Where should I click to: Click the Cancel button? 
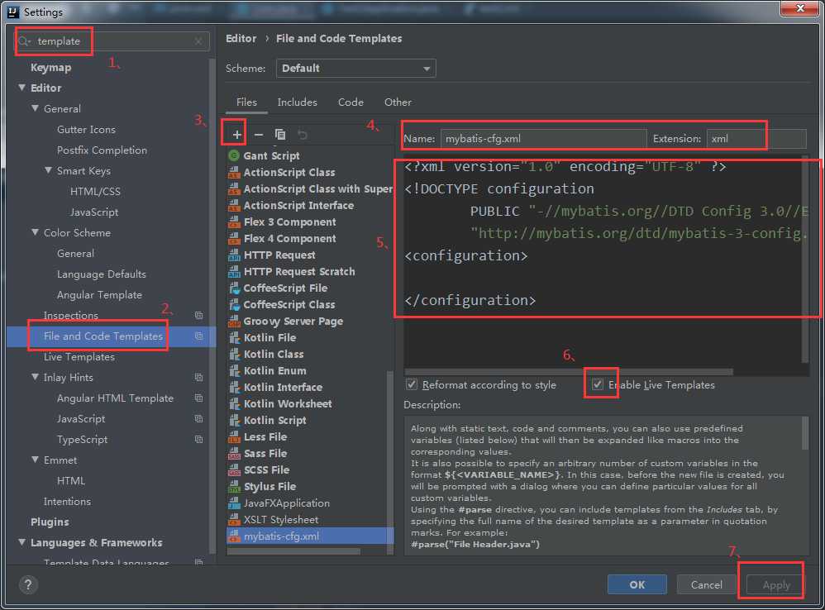[706, 584]
